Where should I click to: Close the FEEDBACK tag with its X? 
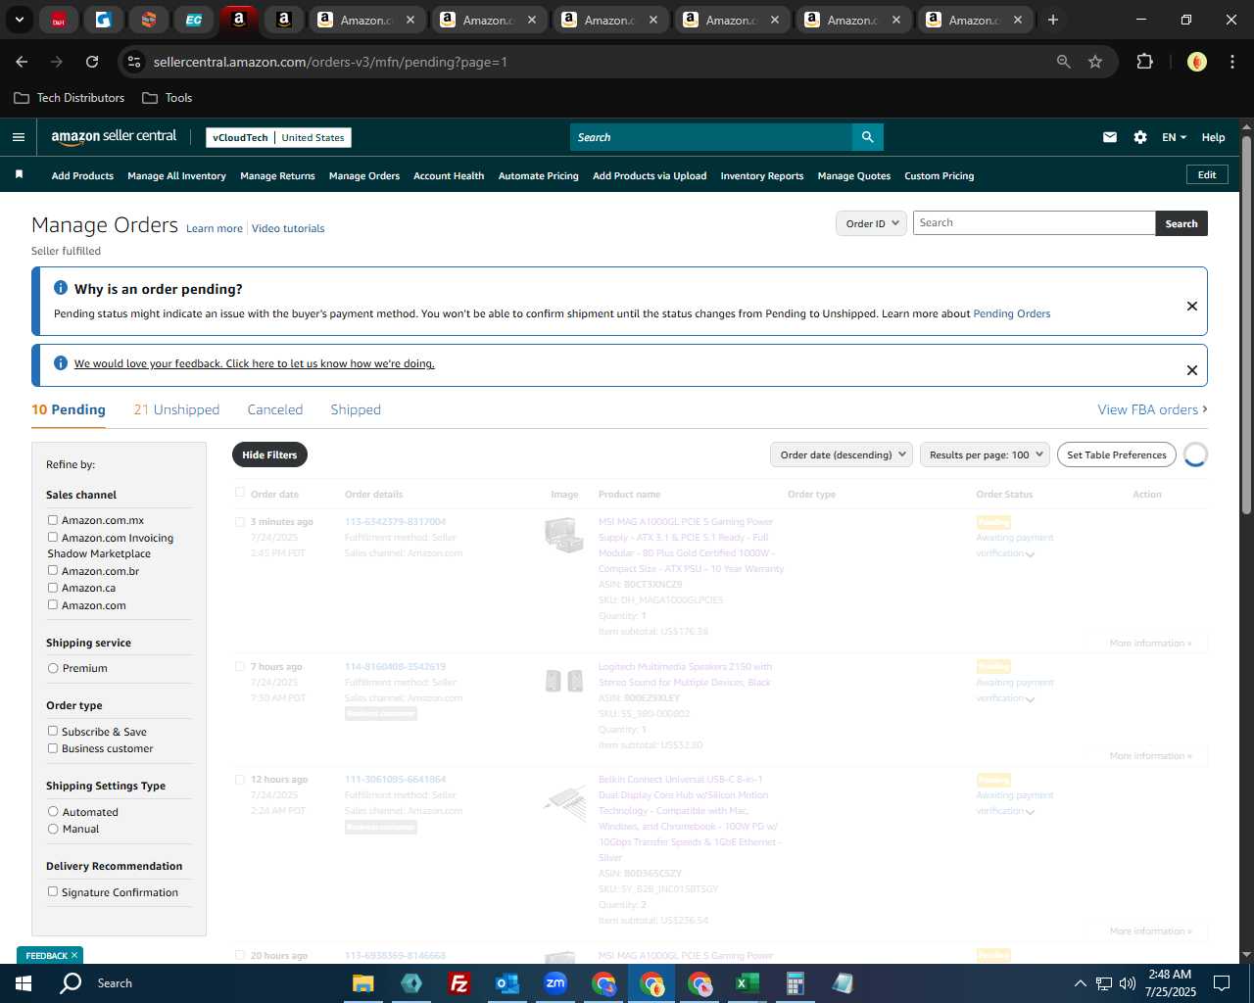(74, 955)
